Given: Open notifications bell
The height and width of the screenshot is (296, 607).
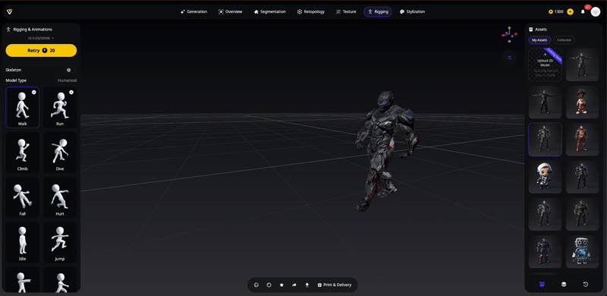Looking at the screenshot, I should coord(583,12).
